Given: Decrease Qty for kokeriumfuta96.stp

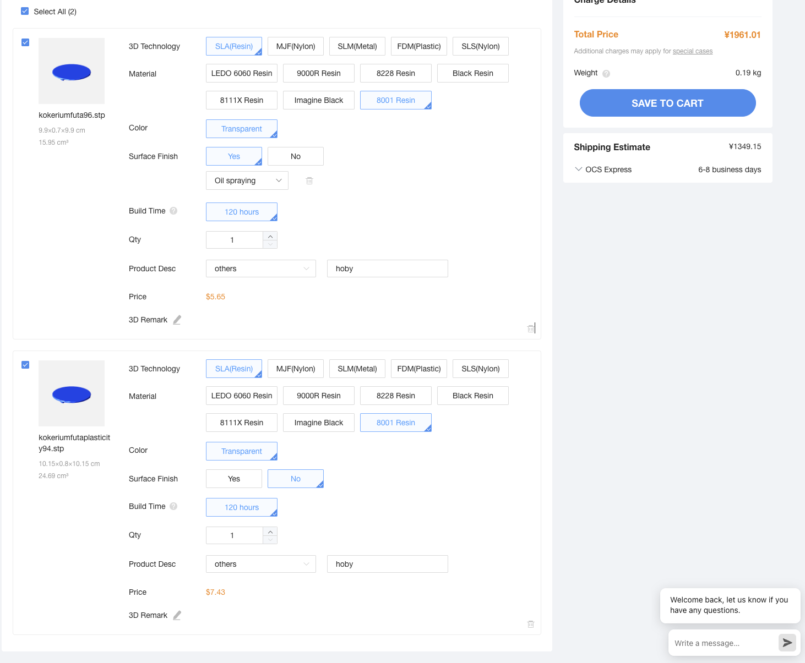Looking at the screenshot, I should pos(270,244).
